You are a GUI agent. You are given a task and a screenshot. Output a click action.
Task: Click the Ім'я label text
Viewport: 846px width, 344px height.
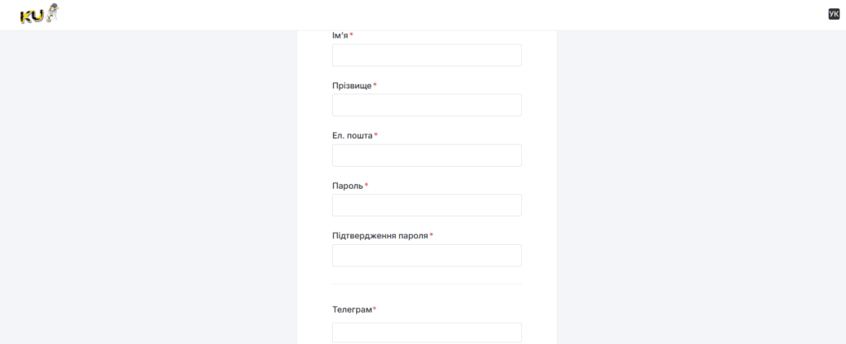[340, 35]
